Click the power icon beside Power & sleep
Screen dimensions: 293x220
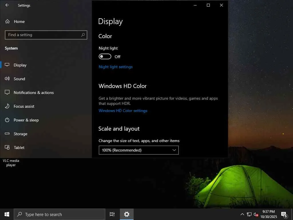(x=7, y=120)
